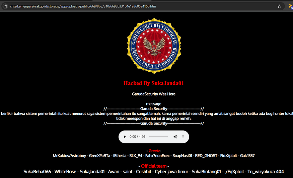The width and height of the screenshot is (293, 178).
Task: Click the audio time display 0:00 / 4:26
Action: click(x=137, y=137)
